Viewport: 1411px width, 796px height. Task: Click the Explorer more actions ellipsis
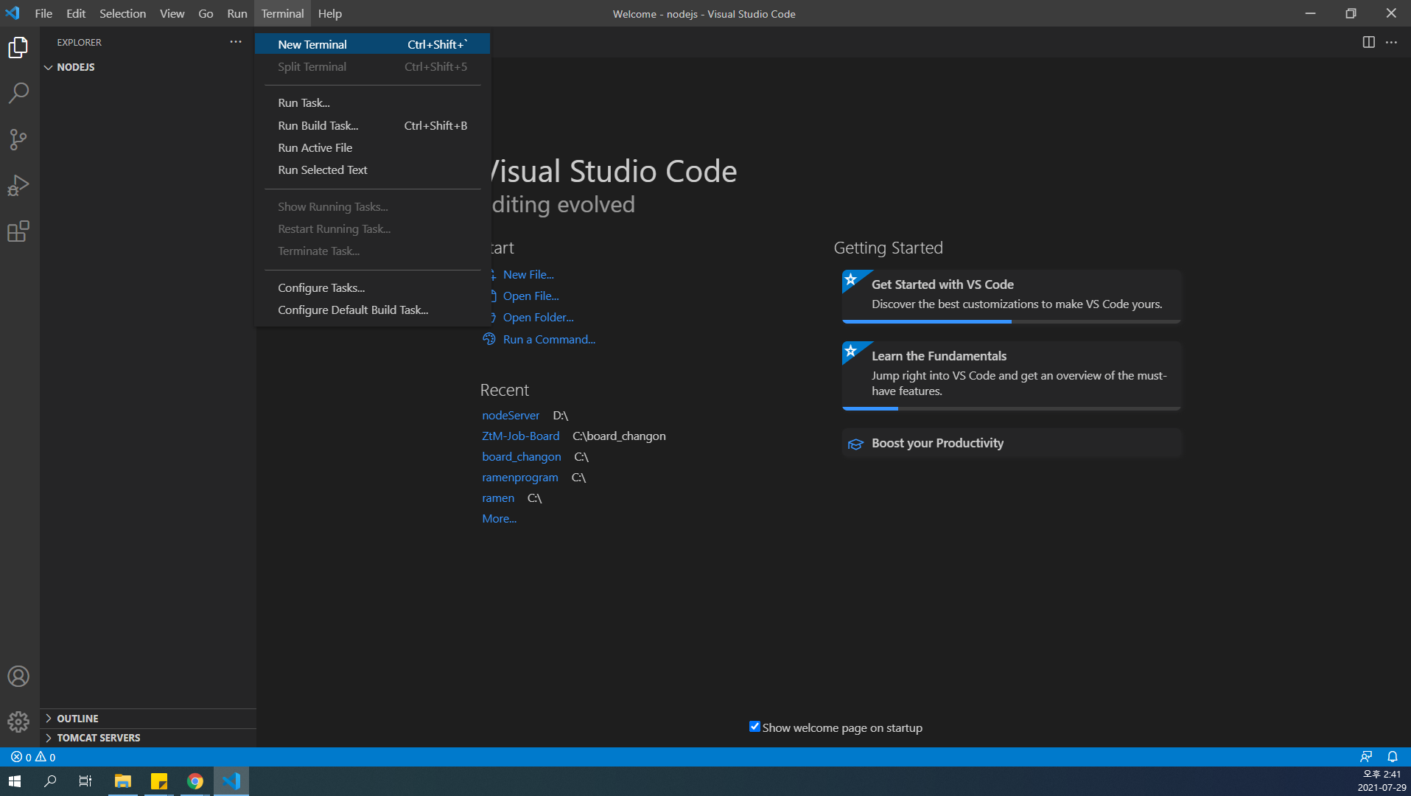point(236,42)
